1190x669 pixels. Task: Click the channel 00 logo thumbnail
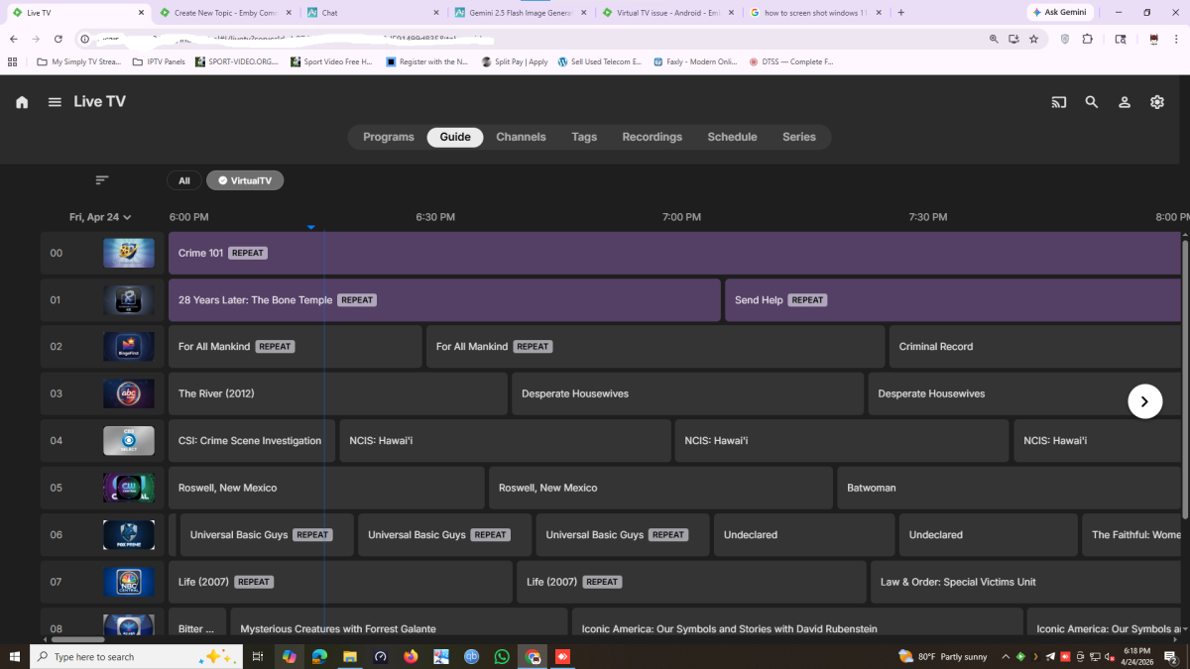129,253
